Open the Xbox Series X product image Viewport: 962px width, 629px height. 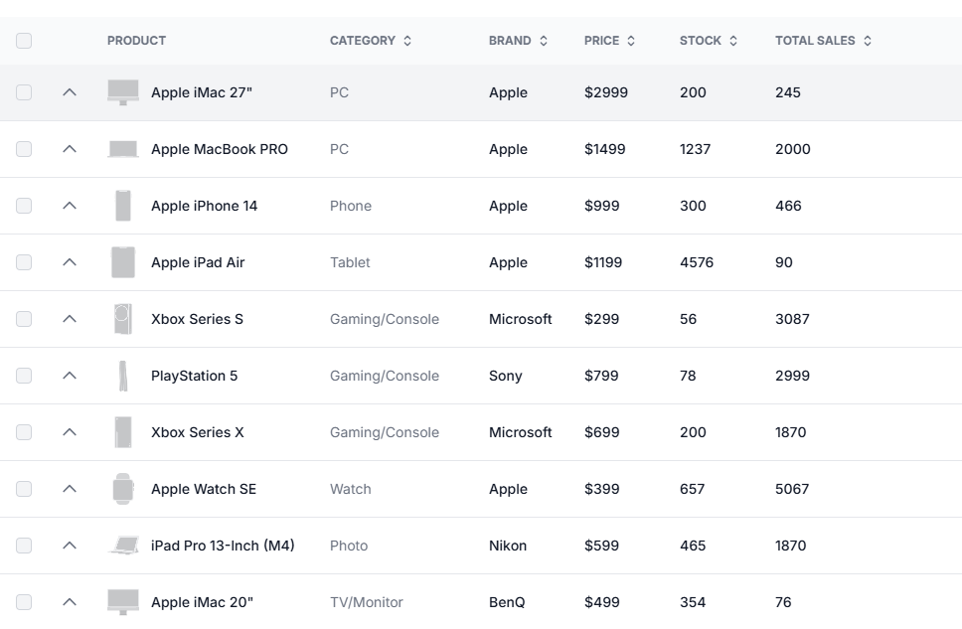pyautogui.click(x=122, y=432)
